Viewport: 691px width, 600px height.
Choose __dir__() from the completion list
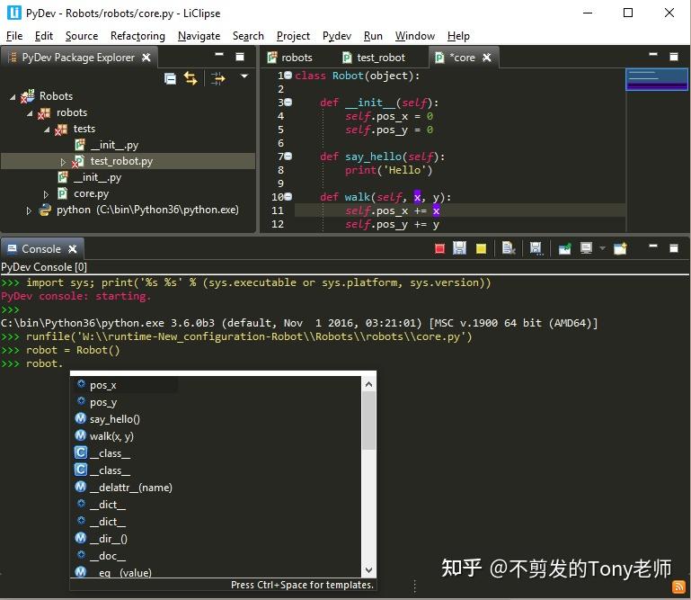point(217,539)
